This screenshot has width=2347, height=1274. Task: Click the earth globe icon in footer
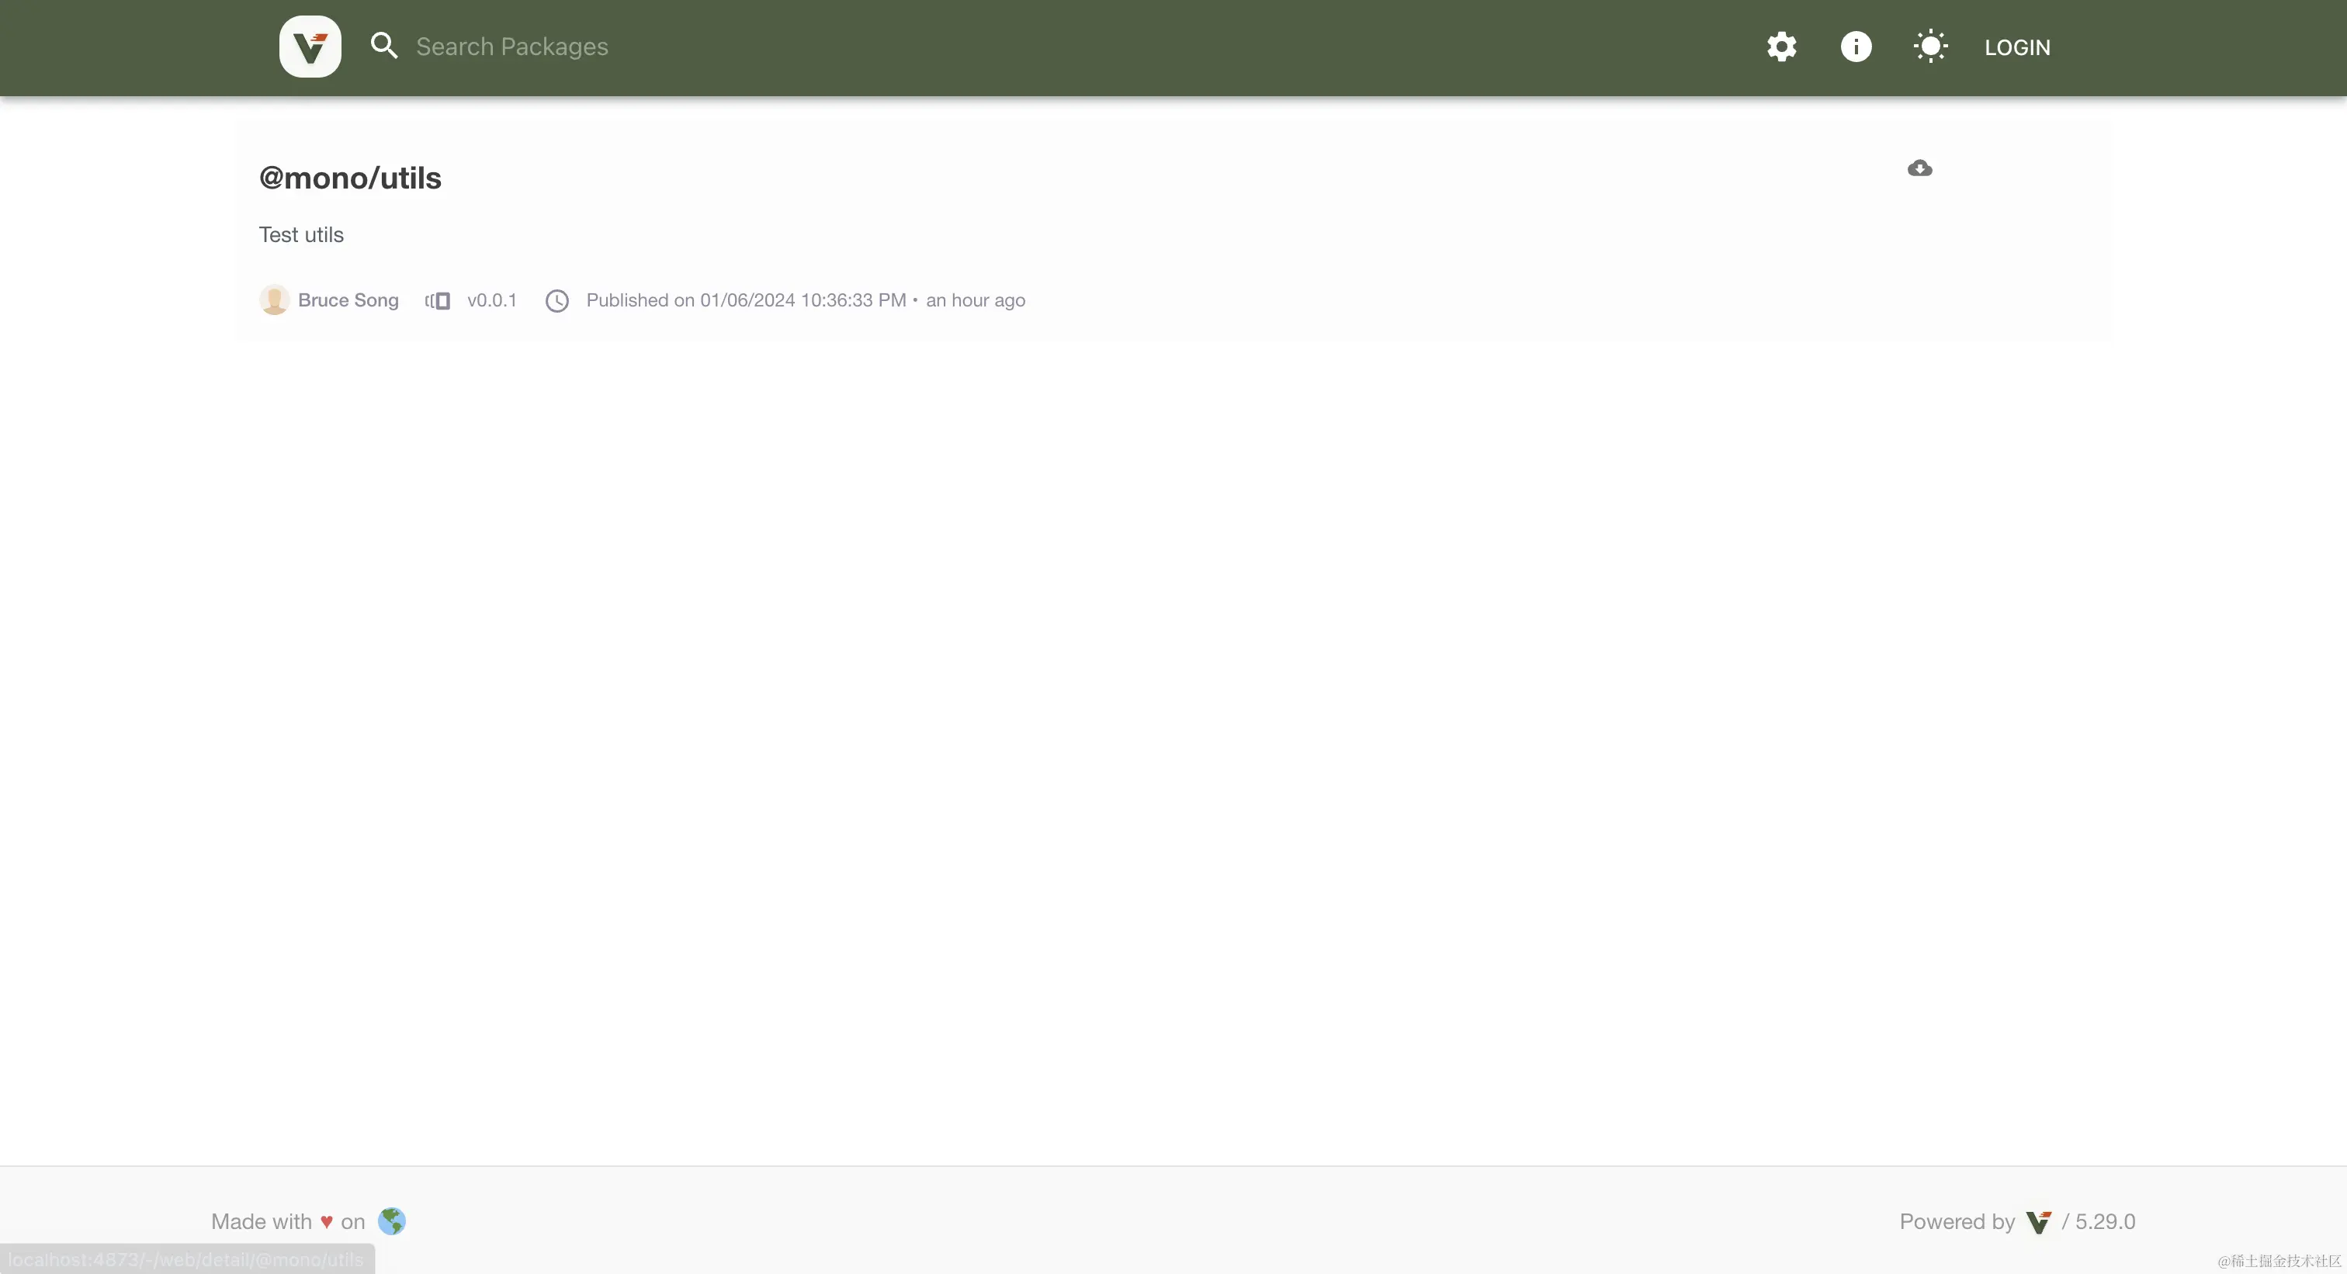[392, 1221]
